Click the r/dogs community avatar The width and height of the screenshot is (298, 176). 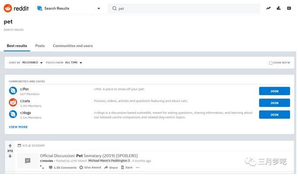(13, 114)
